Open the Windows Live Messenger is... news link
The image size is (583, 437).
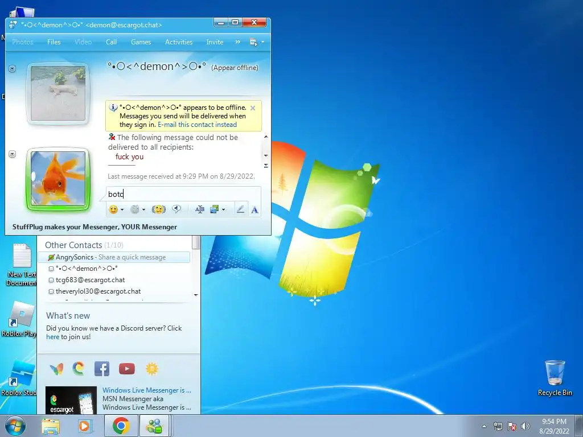click(147, 390)
